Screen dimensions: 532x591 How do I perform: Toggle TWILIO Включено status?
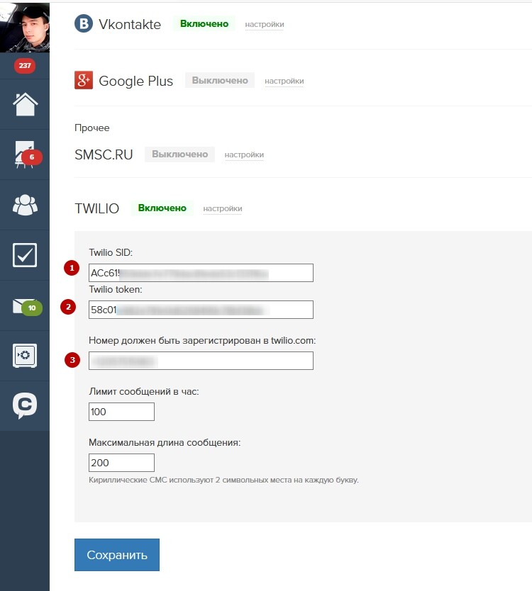click(162, 208)
